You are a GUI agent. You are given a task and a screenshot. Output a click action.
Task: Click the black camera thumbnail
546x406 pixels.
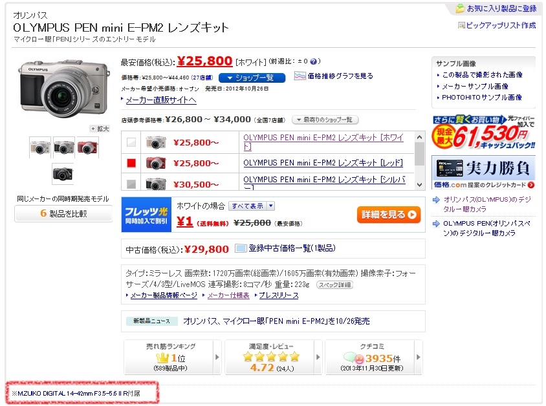click(x=63, y=174)
